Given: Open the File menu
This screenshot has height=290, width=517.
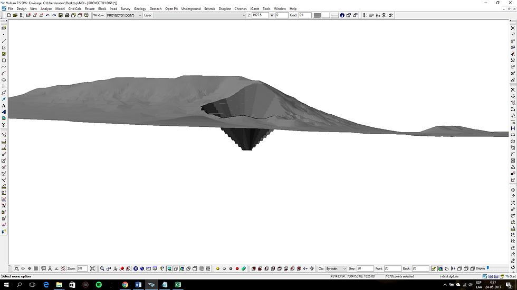Looking at the screenshot, I should click(11, 9).
